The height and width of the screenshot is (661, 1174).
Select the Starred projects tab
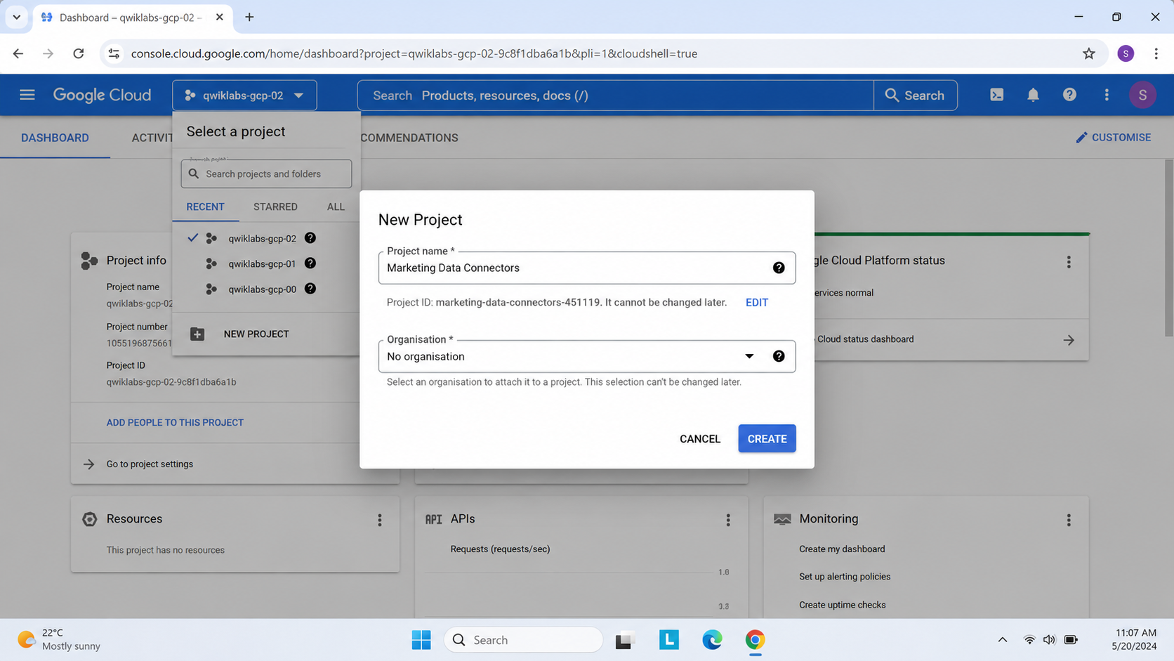(x=275, y=207)
